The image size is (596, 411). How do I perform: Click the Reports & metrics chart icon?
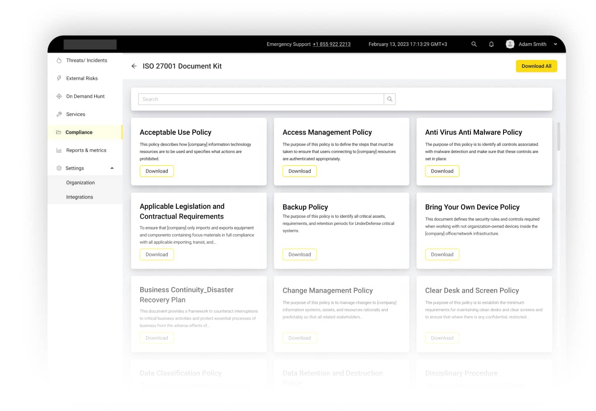coord(59,150)
